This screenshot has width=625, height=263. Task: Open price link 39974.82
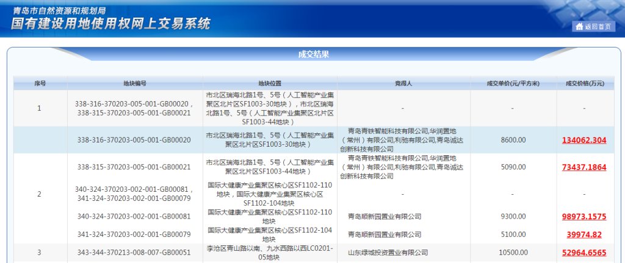pos(584,234)
